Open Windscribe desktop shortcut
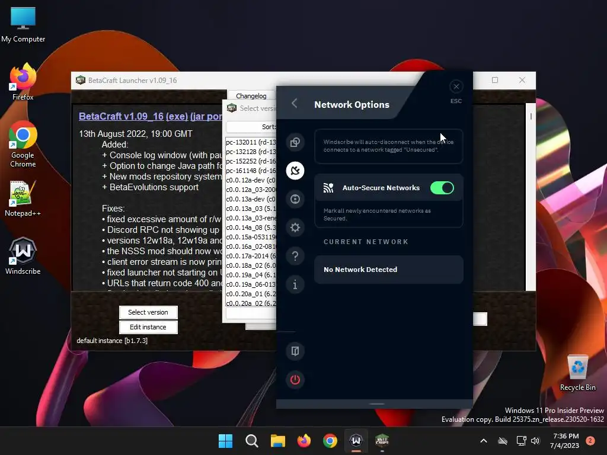This screenshot has width=607, height=455. (x=23, y=256)
